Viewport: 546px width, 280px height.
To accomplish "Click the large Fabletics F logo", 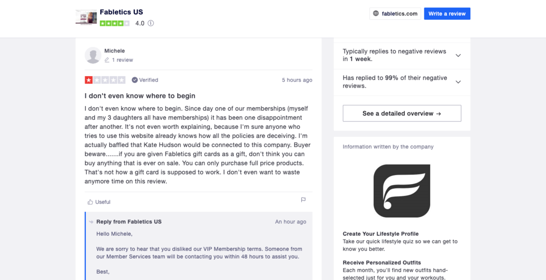I will (402, 191).
